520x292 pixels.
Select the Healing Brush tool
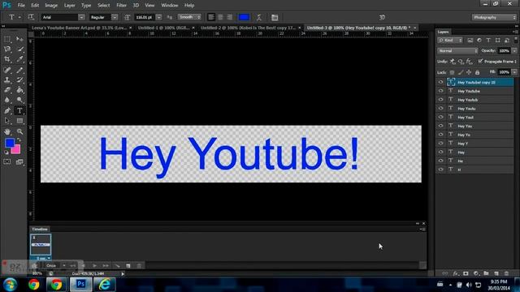[x=7, y=70]
